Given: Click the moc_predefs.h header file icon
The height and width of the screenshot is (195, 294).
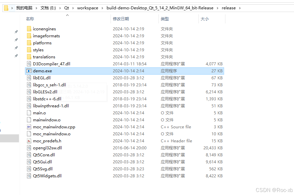Looking at the screenshot, I should point(29,141).
